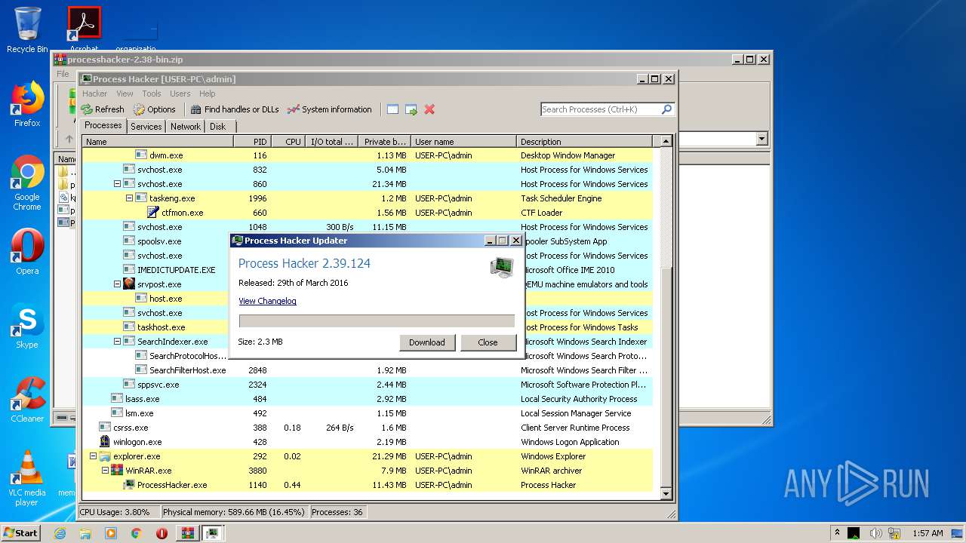Click the red X kill-window icon
Screen dimensions: 966x543
coord(429,109)
